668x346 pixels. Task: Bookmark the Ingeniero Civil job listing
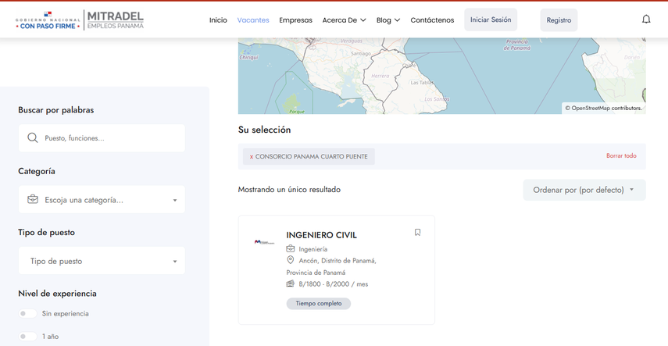[x=417, y=233]
